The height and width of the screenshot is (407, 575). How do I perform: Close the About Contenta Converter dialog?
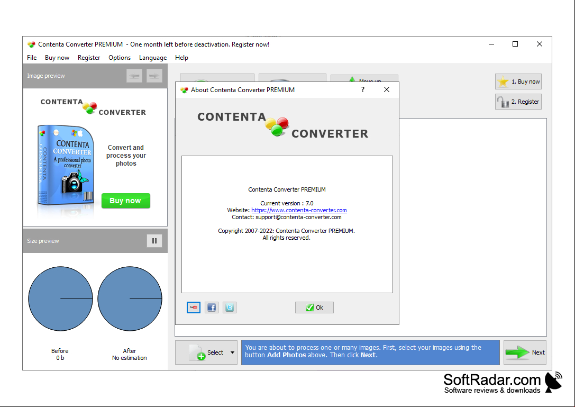coord(387,89)
